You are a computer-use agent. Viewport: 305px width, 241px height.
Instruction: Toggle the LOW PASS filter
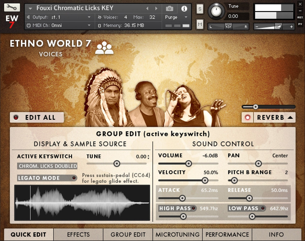[x=247, y=209]
